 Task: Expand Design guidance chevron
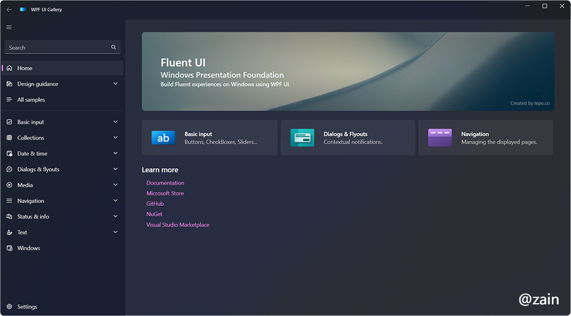pyautogui.click(x=116, y=84)
